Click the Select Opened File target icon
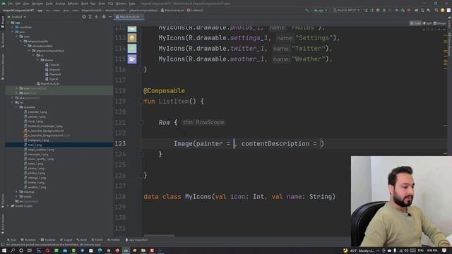 coord(84,17)
